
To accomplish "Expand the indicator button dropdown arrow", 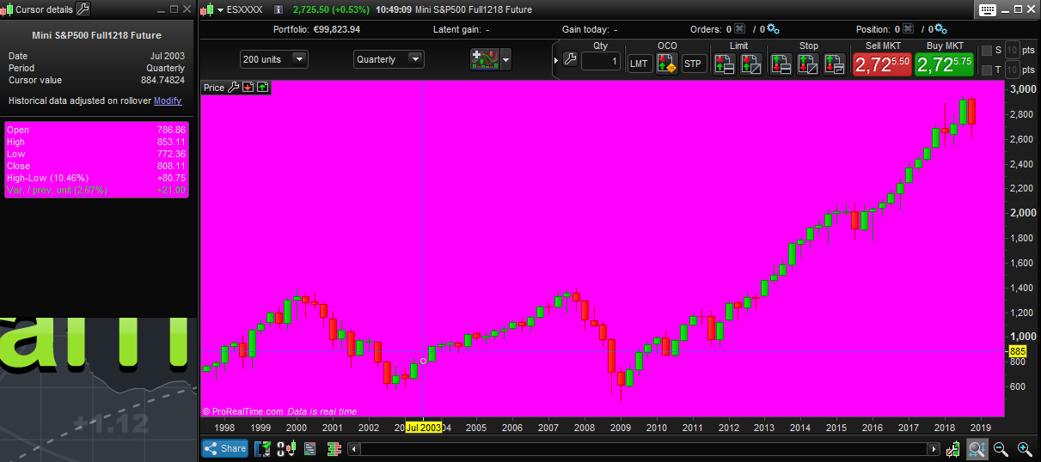I will (x=505, y=59).
